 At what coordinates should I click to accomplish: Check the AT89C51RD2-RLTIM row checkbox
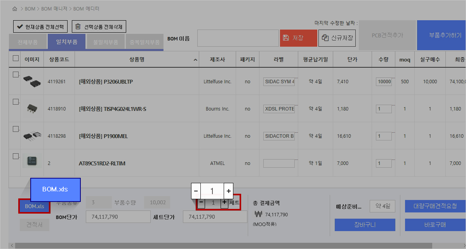coord(16,156)
